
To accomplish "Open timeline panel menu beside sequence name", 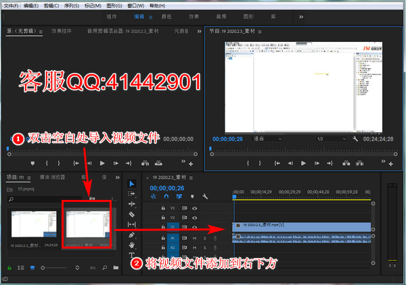I will [191, 178].
